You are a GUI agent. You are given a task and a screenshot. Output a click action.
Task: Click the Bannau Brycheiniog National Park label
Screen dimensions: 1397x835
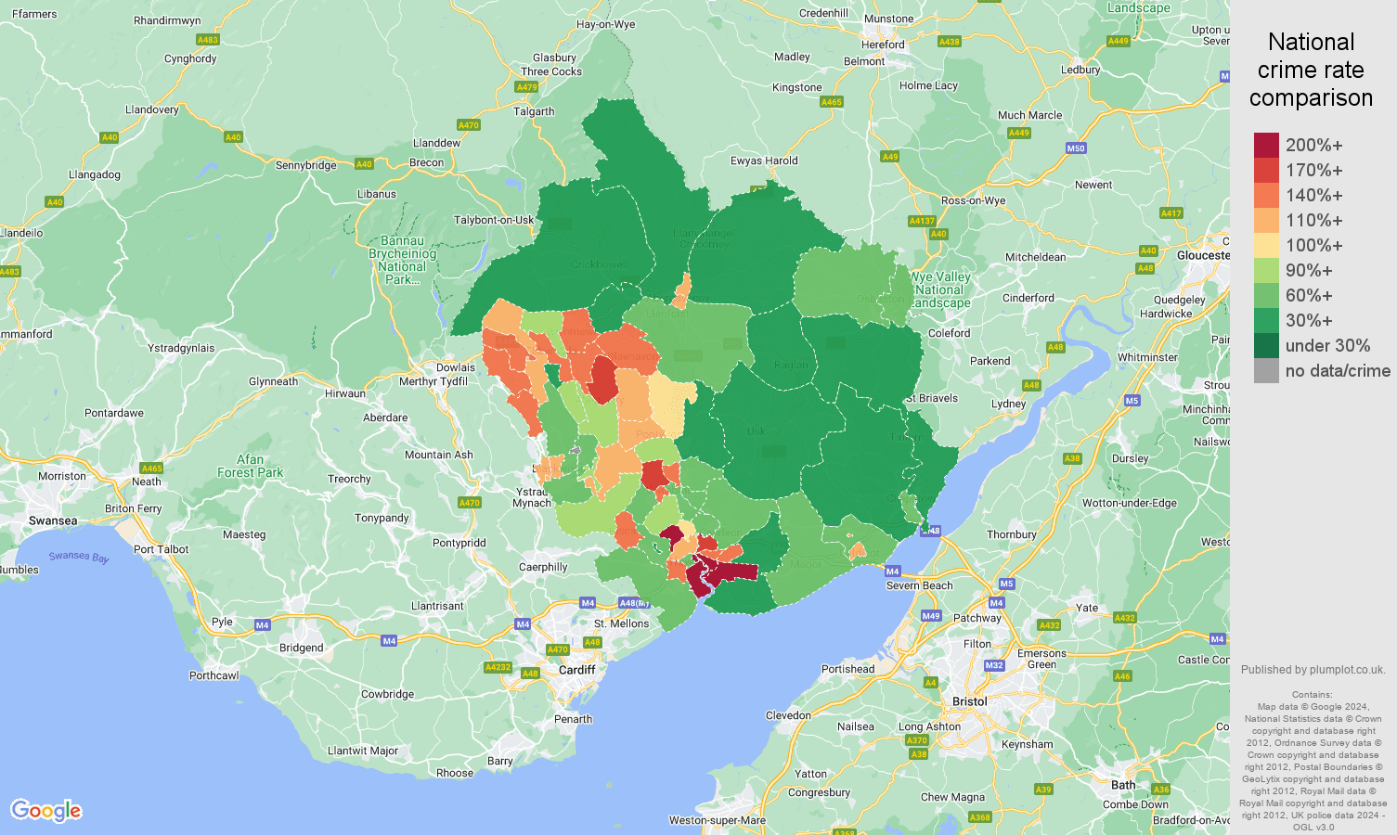tap(402, 260)
